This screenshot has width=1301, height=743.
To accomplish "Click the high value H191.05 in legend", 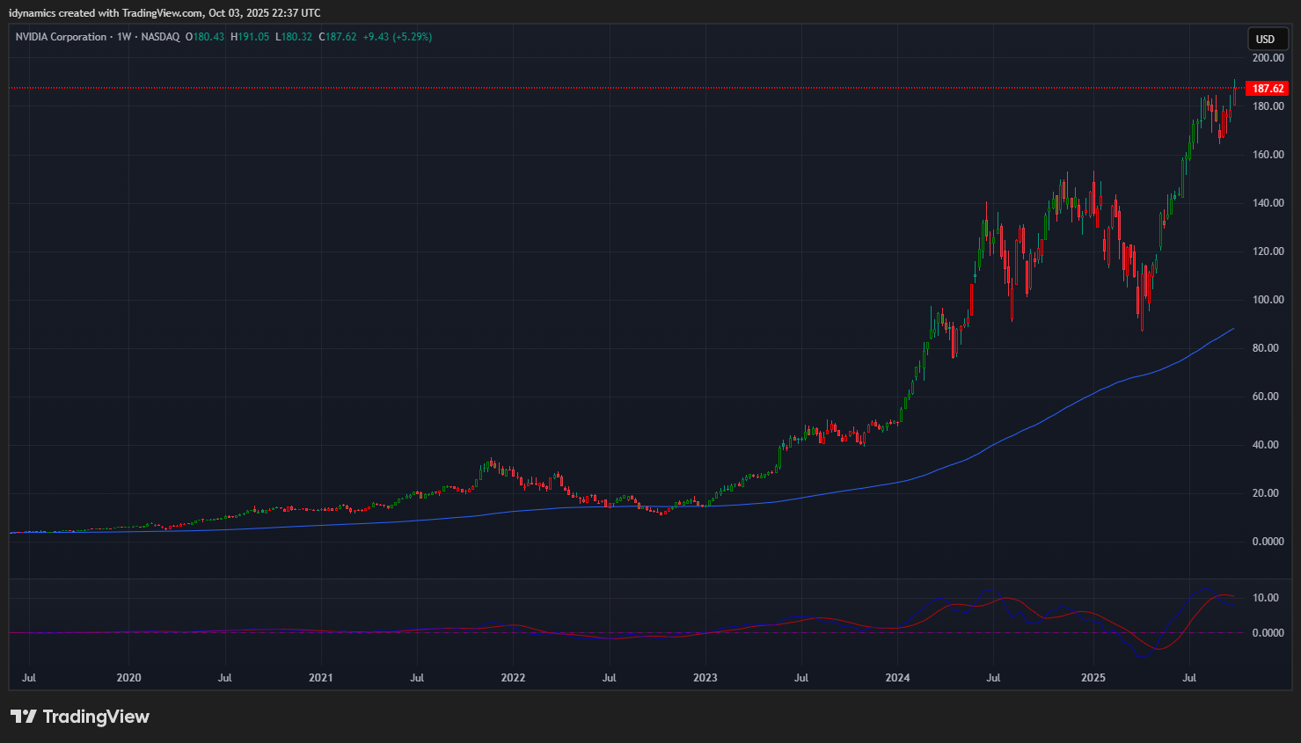I will 250,37.
